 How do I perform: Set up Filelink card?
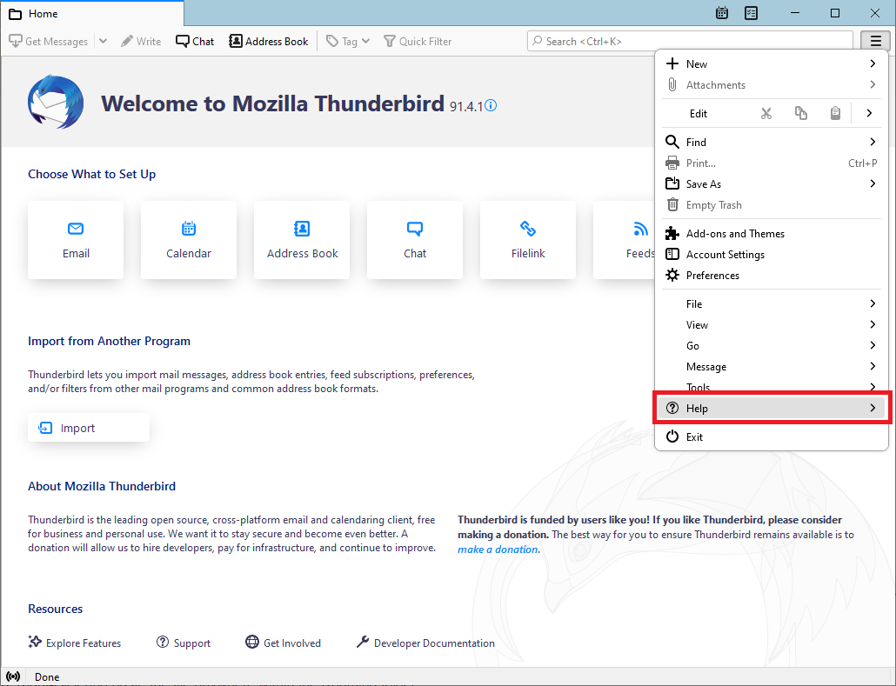pyautogui.click(x=528, y=240)
